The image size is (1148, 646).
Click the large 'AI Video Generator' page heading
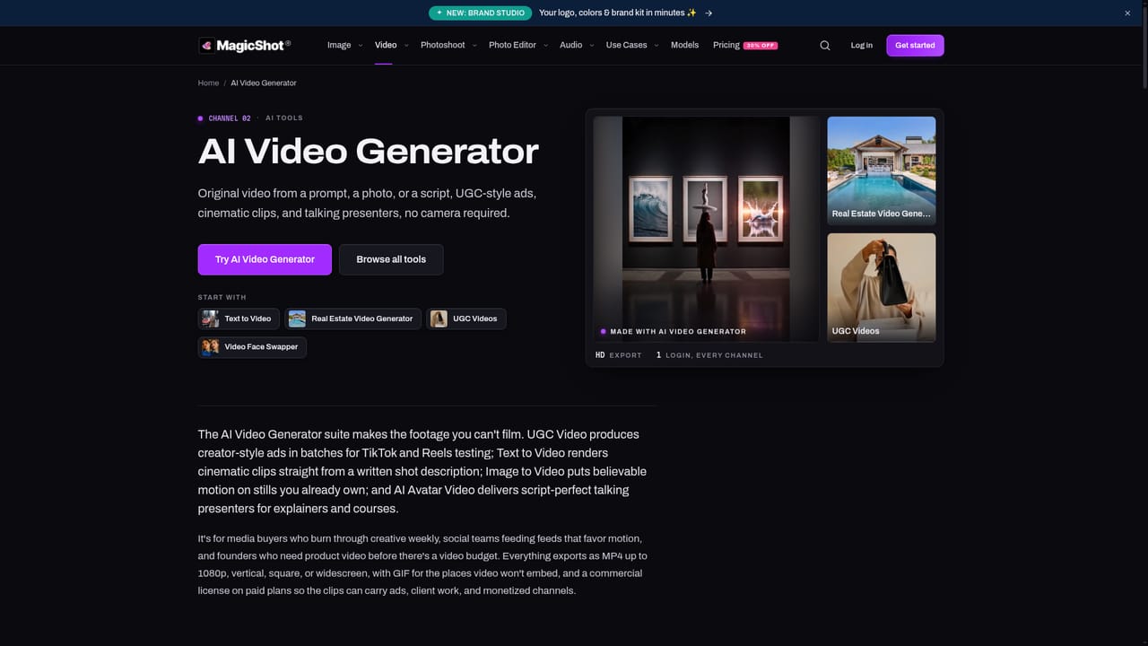pyautogui.click(x=369, y=151)
